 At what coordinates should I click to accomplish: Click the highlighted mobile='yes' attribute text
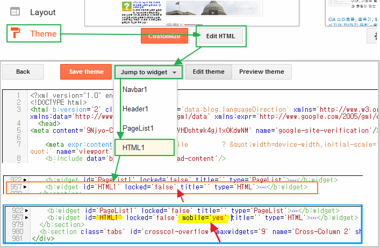click(x=204, y=218)
